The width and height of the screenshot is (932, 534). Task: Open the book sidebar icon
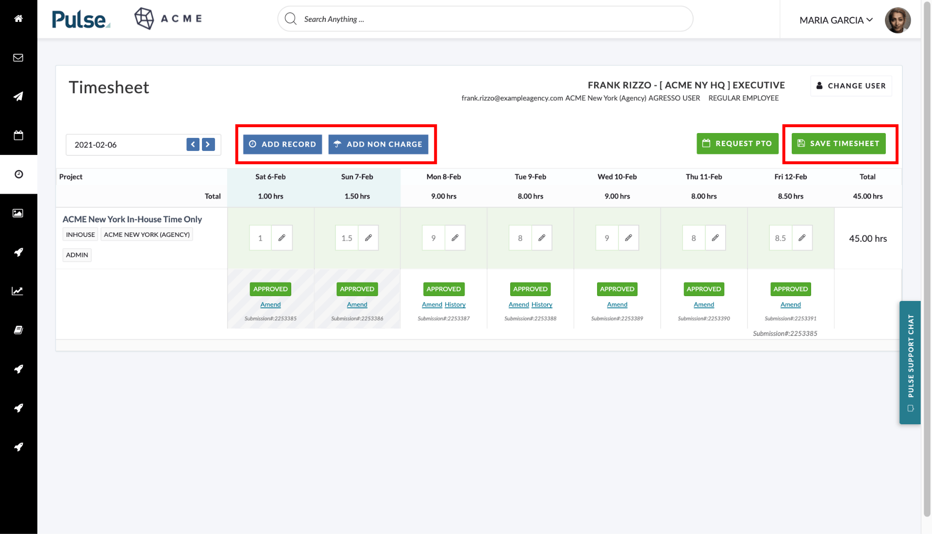pos(18,330)
